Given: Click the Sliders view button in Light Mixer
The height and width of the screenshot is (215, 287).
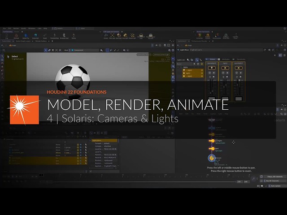Looking at the screenshot, I should point(212,59).
